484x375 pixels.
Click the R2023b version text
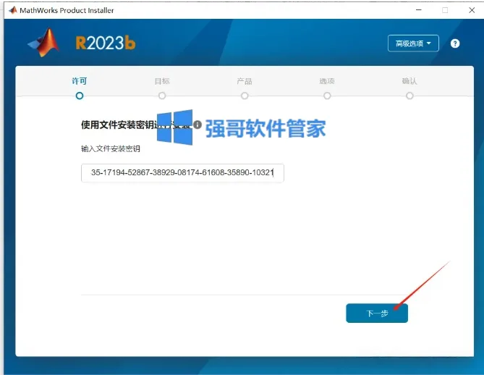pos(105,43)
